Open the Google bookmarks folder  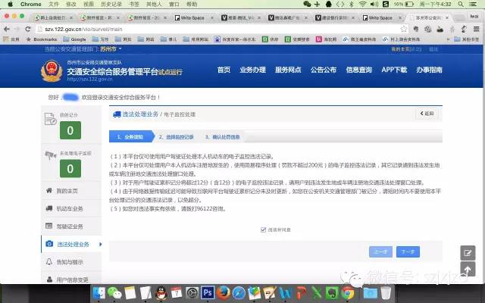pyautogui.click(x=74, y=39)
